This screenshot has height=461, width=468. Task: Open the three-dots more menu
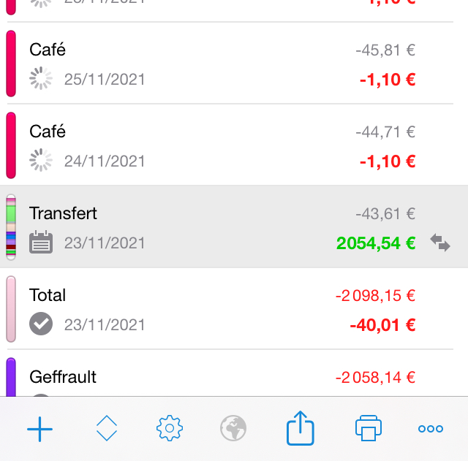[x=430, y=429]
